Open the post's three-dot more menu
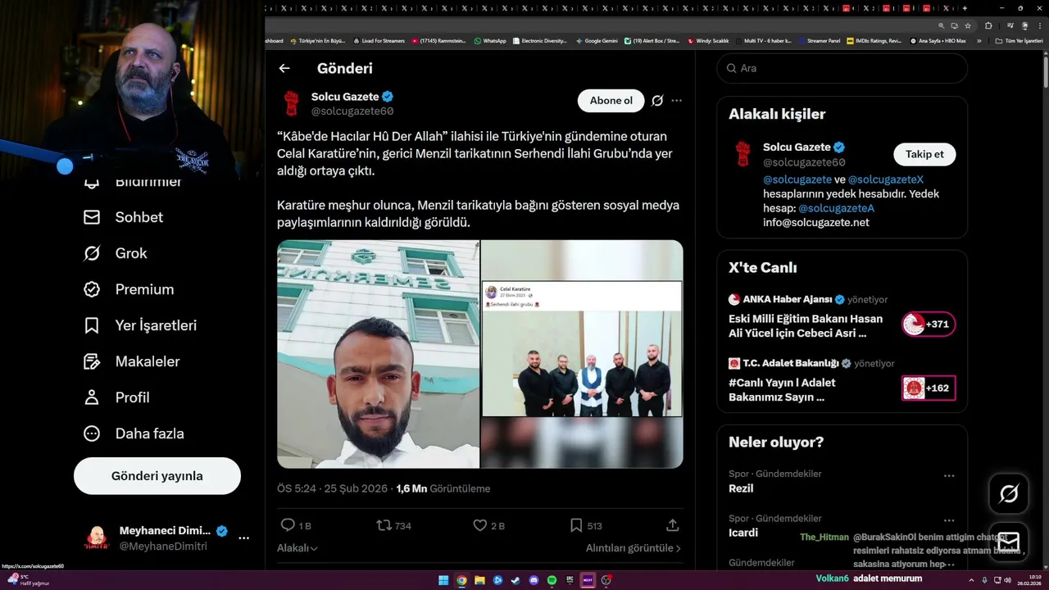1049x590 pixels. (676, 101)
